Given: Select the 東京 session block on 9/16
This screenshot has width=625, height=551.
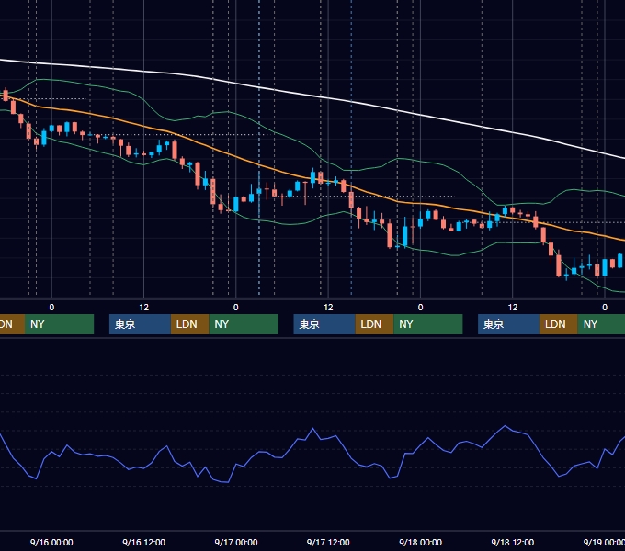Looking at the screenshot, I should click(x=140, y=324).
